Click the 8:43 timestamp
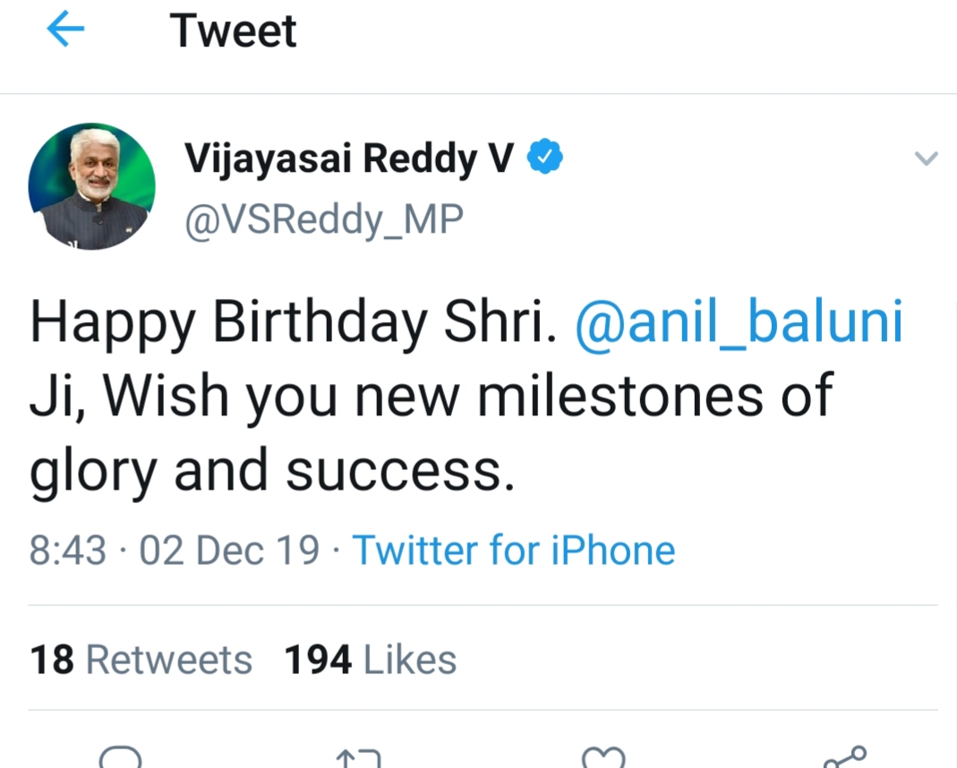 click(67, 550)
